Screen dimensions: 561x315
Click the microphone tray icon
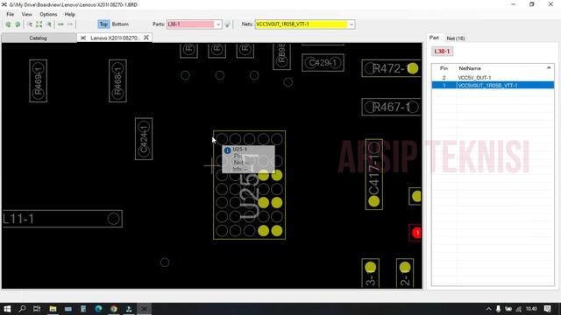point(498,309)
